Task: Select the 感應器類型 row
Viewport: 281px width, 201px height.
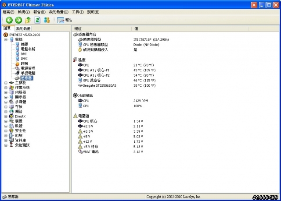Action: tap(124, 40)
